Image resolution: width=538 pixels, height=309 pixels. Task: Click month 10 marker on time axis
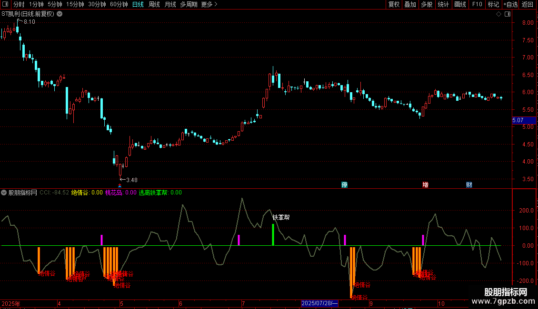pos(441,303)
